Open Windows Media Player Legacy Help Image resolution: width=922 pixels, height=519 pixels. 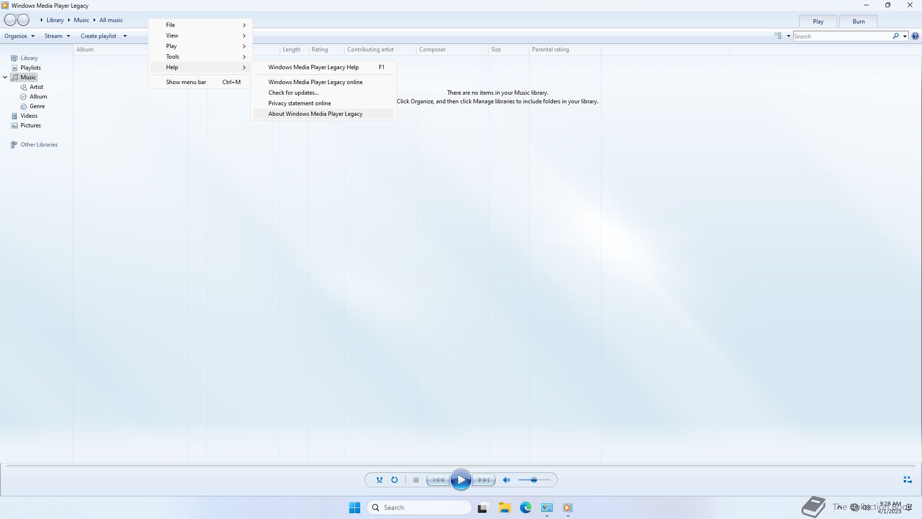tap(324, 67)
